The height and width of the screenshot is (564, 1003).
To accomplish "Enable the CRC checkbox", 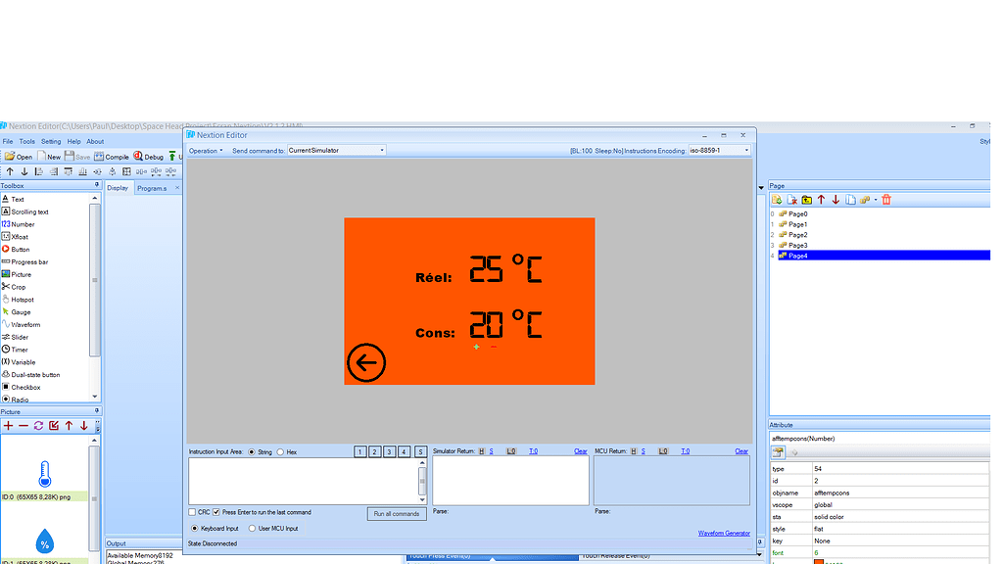I will 192,511.
